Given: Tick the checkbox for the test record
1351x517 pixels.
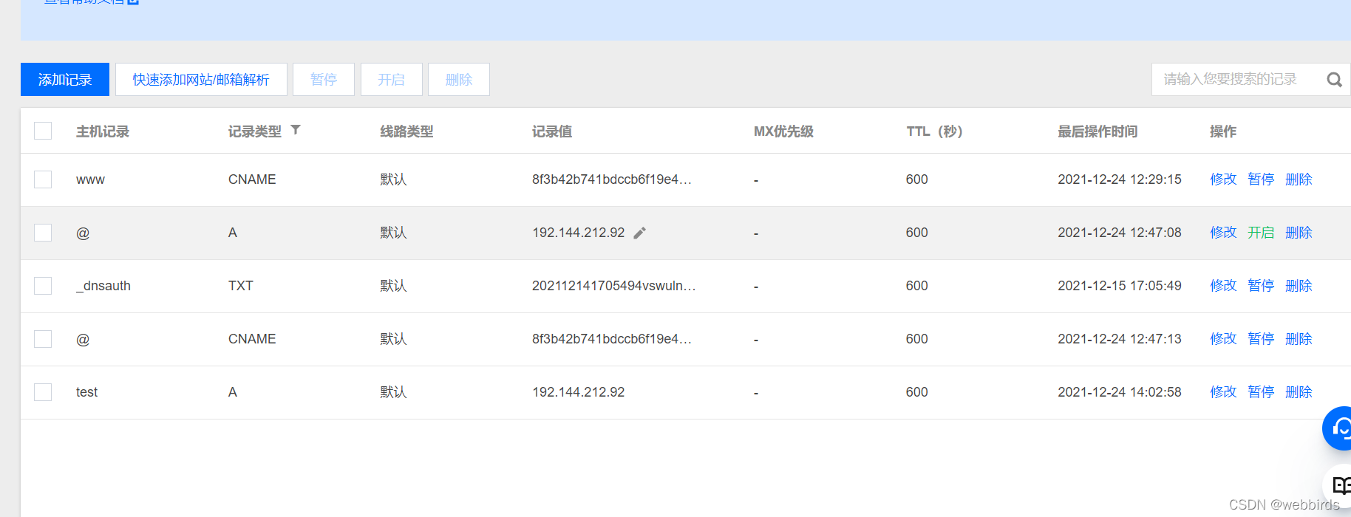Looking at the screenshot, I should pyautogui.click(x=43, y=392).
